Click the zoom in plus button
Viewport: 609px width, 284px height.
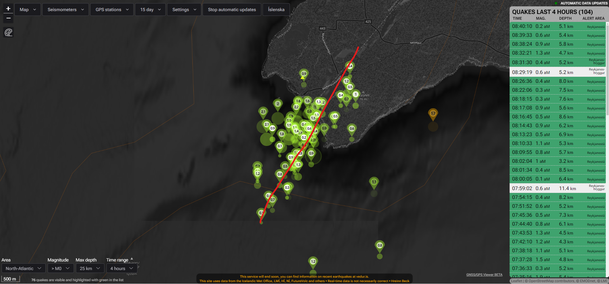(8, 9)
